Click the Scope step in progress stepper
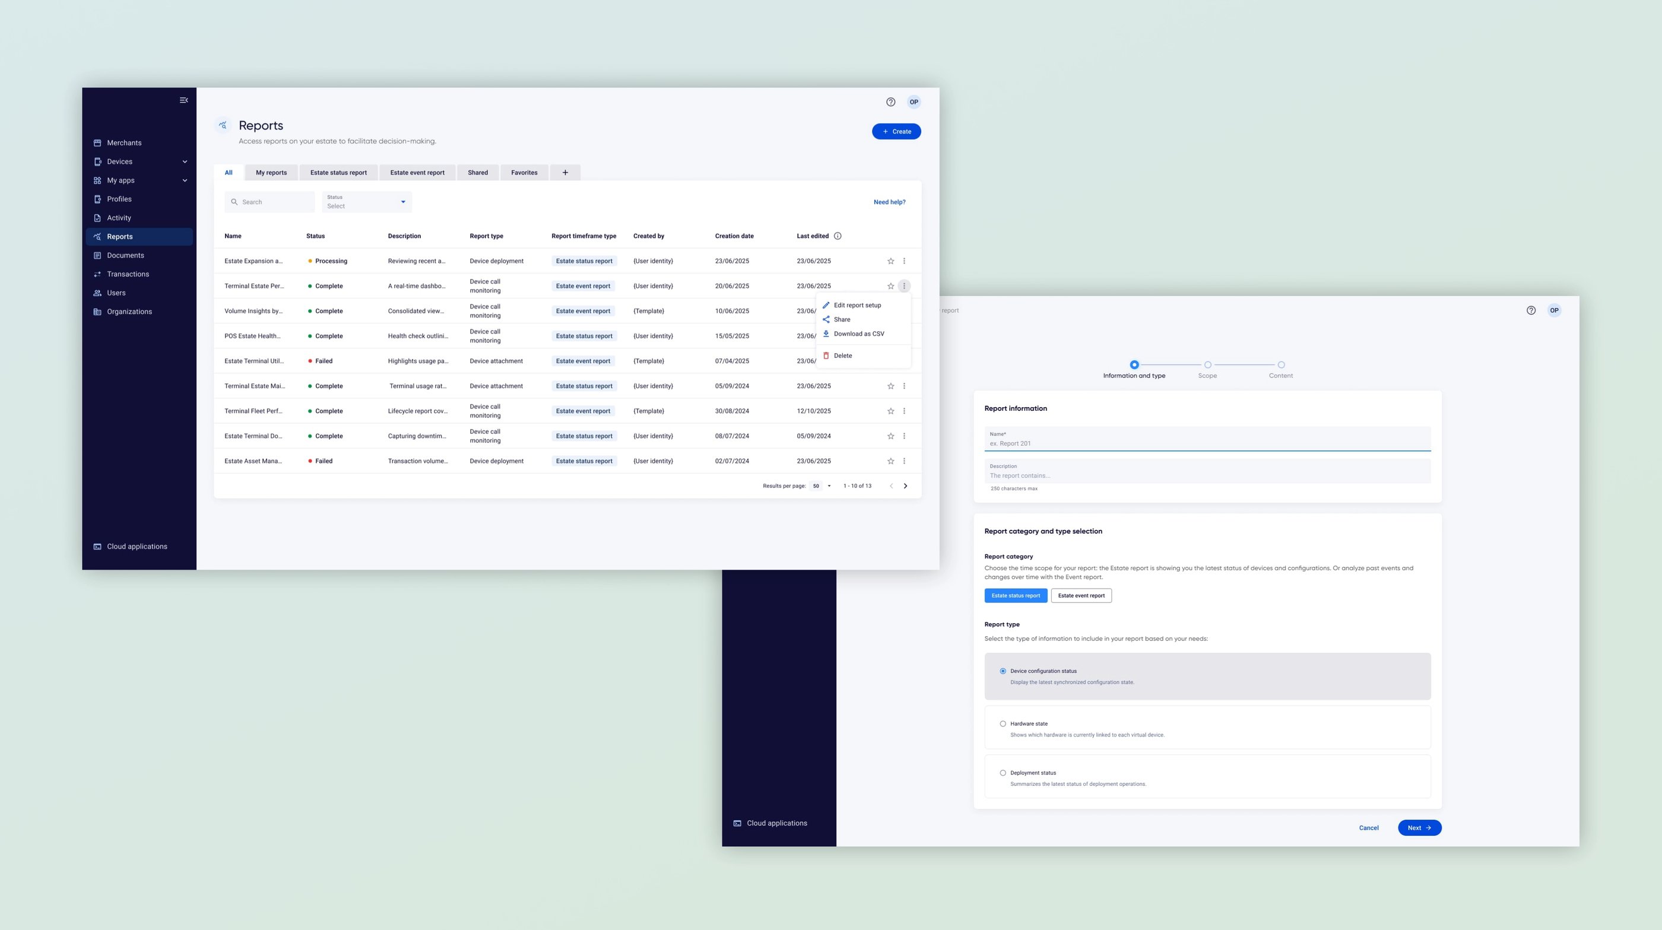The width and height of the screenshot is (1662, 930). 1207,365
